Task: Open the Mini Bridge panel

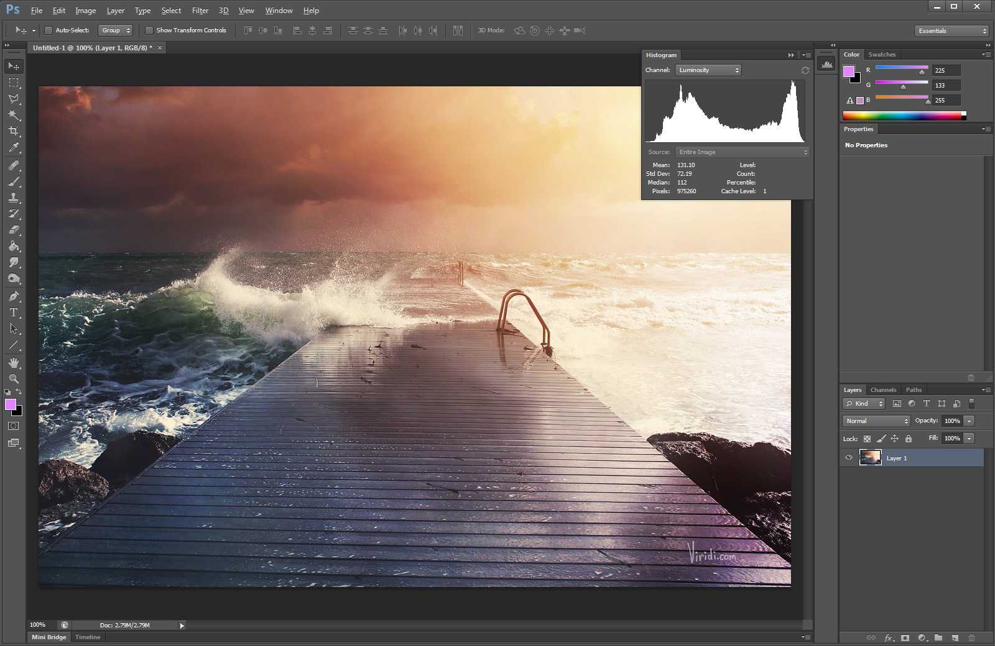Action: (49, 637)
